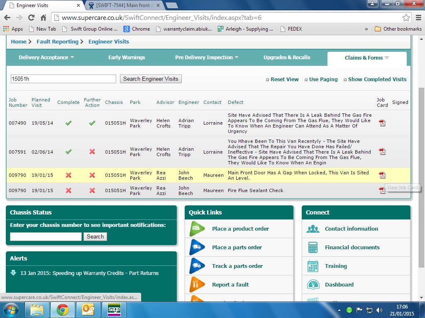425x318 pixels.
Task: Open the Place a product order link
Action: pyautogui.click(x=240, y=229)
